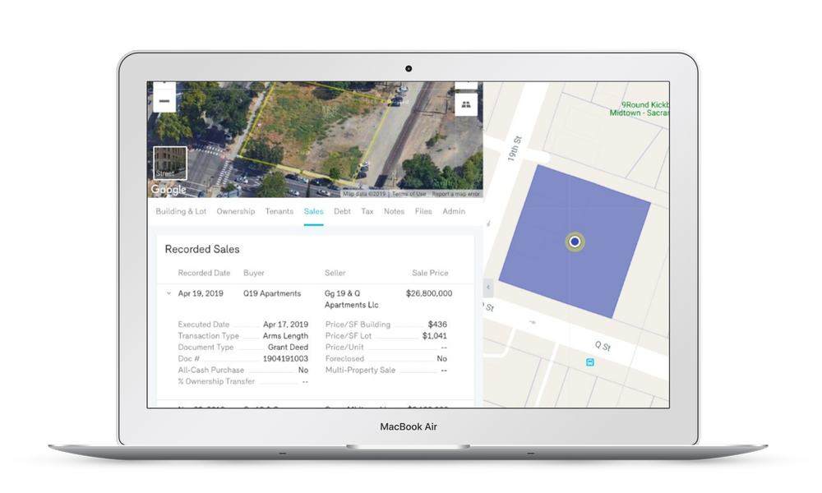
Task: Open the Tenants tab
Action: click(x=279, y=211)
